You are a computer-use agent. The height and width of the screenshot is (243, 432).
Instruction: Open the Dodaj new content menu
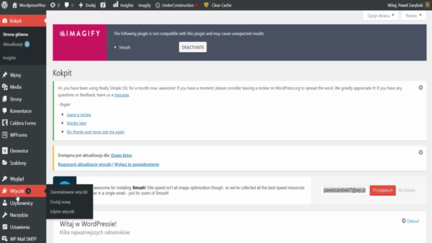click(x=87, y=5)
